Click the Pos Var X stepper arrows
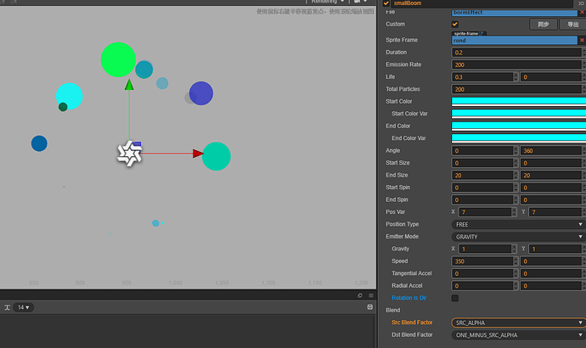The height and width of the screenshot is (348, 586). click(x=515, y=212)
